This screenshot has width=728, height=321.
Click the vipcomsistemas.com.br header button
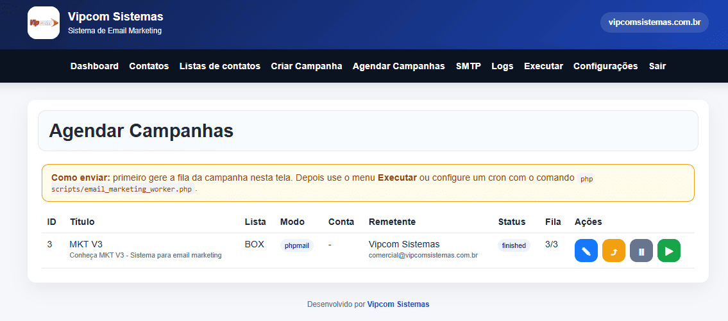click(x=654, y=22)
